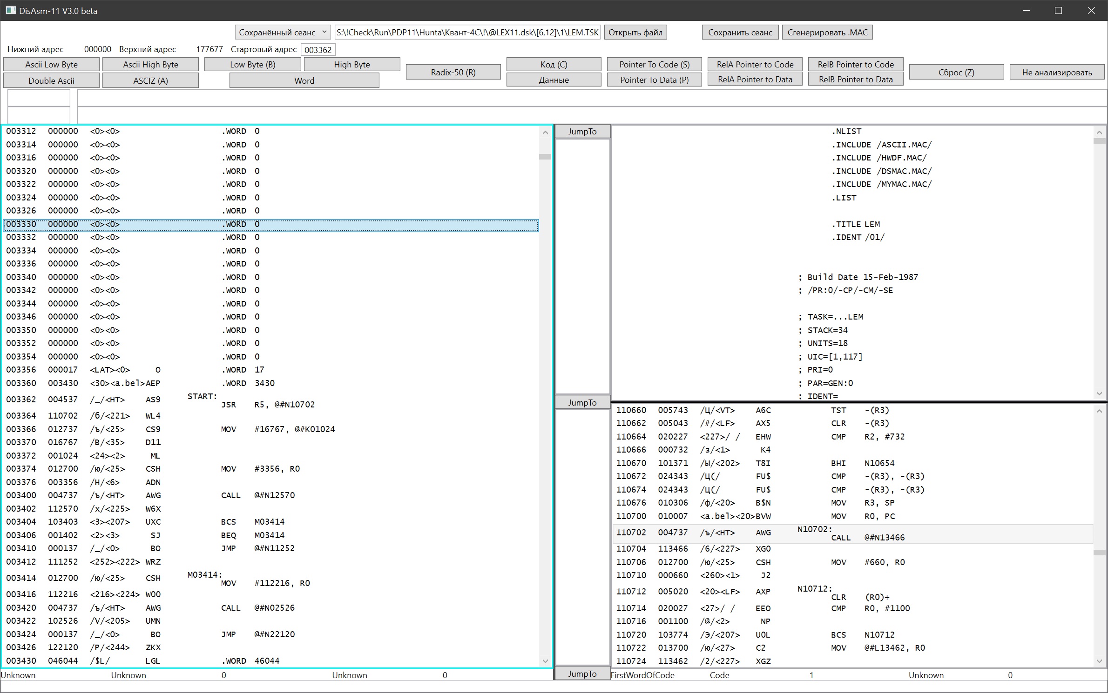The width and height of the screenshot is (1108, 693).
Task: Click scroll up arrow in source pane
Action: tap(1099, 132)
